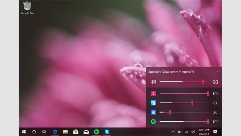Open the Windows Start menu
241x136 pixels.
click(24, 132)
